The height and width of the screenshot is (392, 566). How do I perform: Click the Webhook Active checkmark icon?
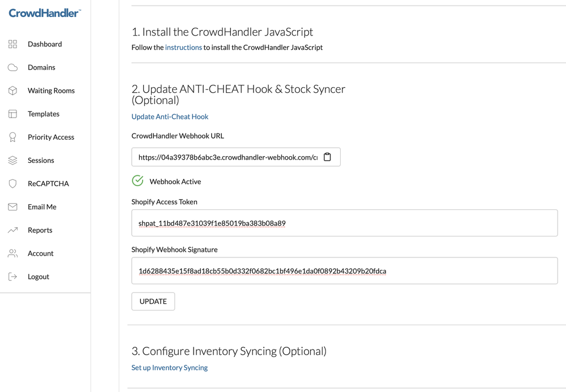138,181
